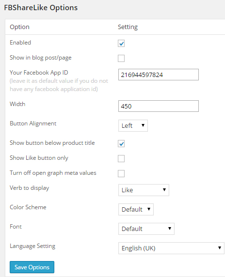The image size is (225, 277).
Task: Click the Save Options button
Action: point(32,267)
